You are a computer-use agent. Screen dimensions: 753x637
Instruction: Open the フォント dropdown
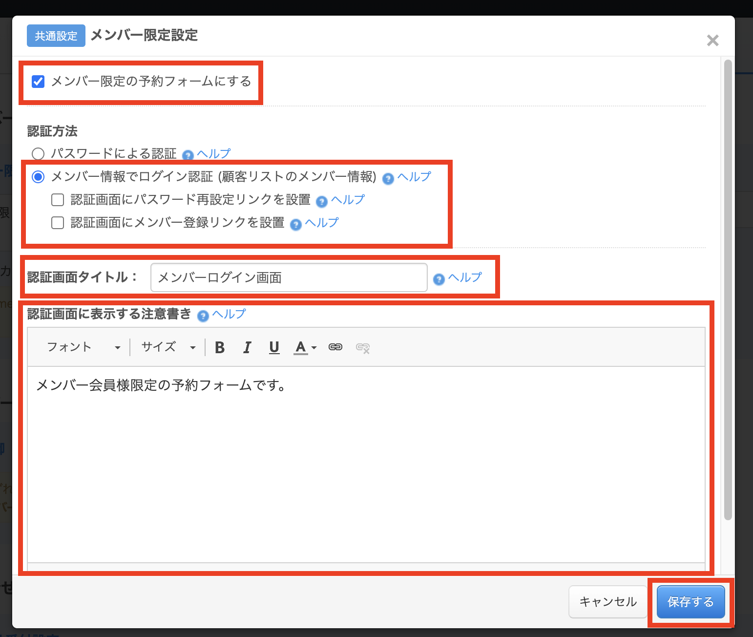[83, 347]
